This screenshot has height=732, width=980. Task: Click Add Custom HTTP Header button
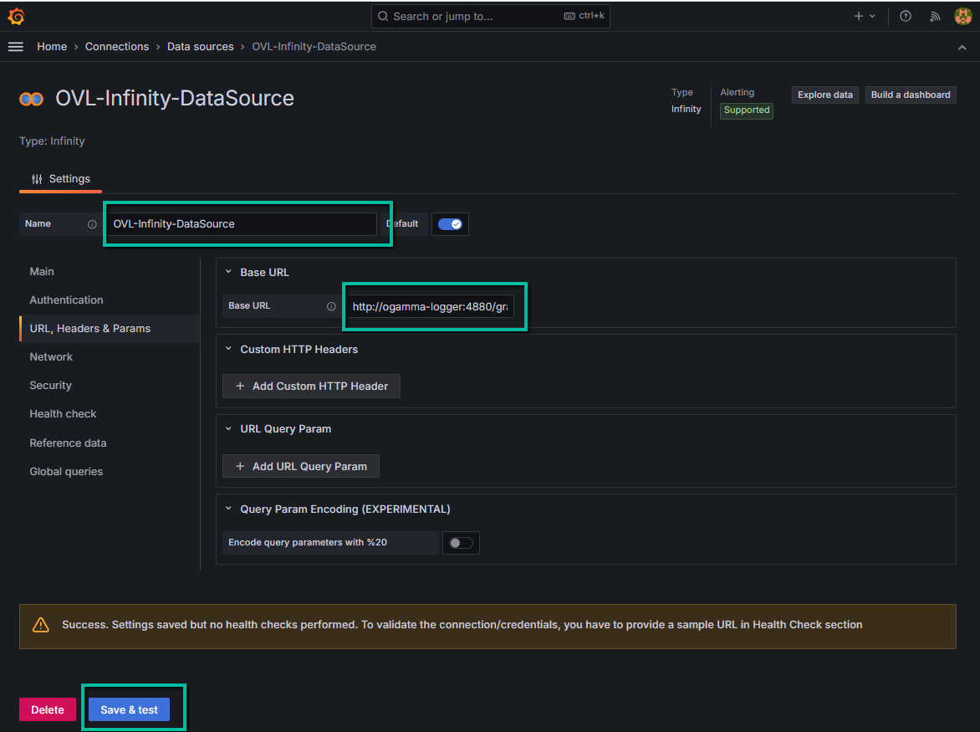tap(311, 386)
